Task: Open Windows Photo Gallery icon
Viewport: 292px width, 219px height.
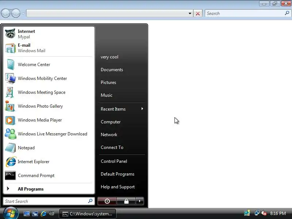Action: 10,106
